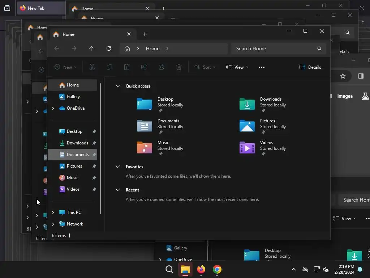Click the Cut scissors icon in toolbar
The height and width of the screenshot is (278, 370).
[92, 67]
